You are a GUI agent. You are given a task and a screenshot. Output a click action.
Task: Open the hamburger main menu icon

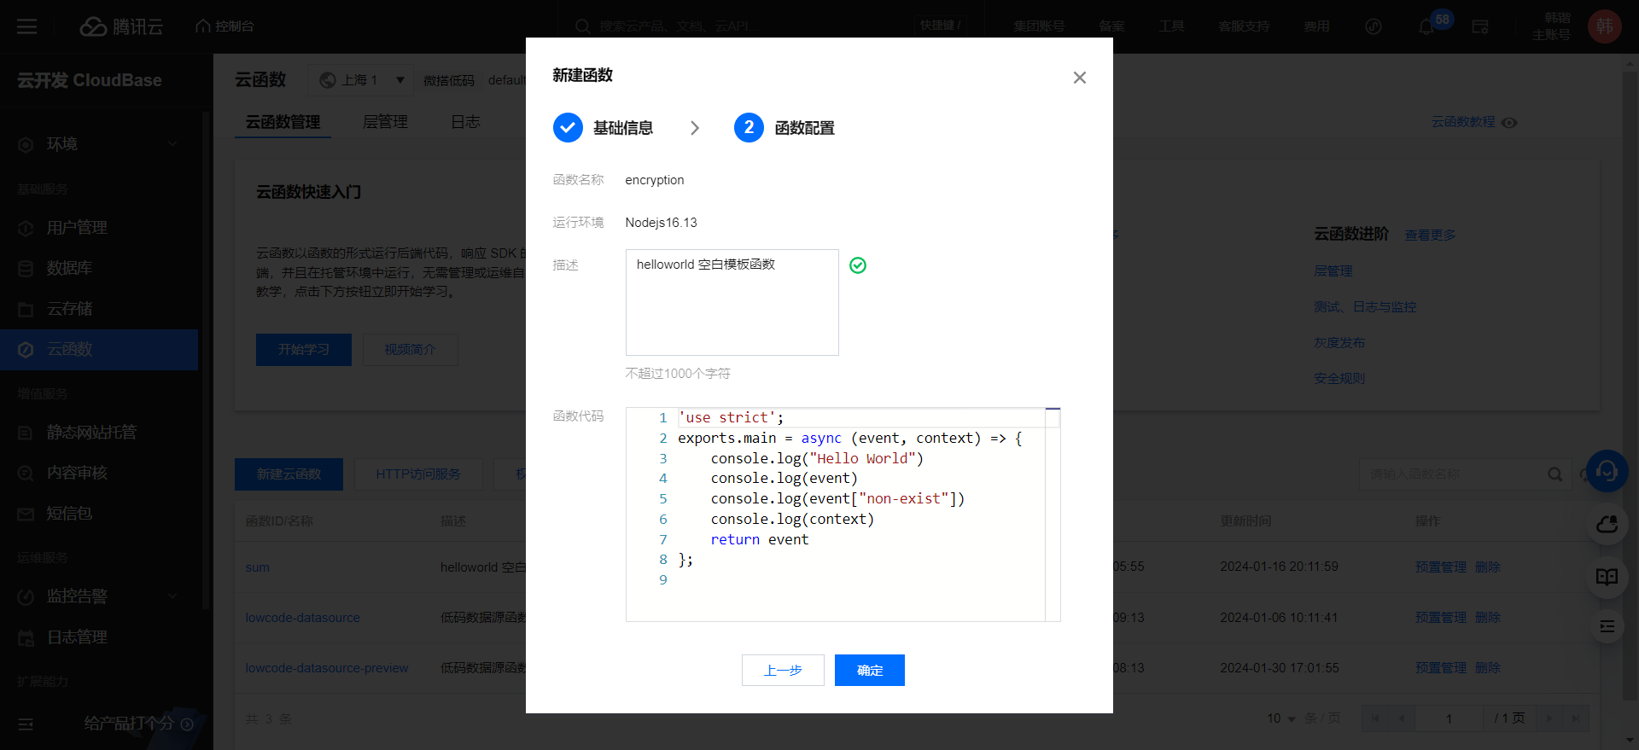tap(27, 26)
